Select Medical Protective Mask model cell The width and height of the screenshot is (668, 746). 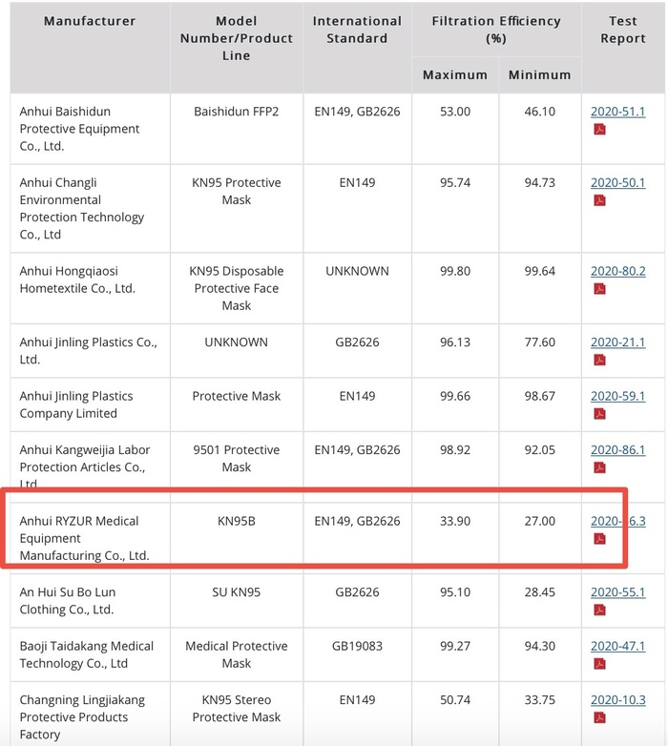tap(237, 654)
